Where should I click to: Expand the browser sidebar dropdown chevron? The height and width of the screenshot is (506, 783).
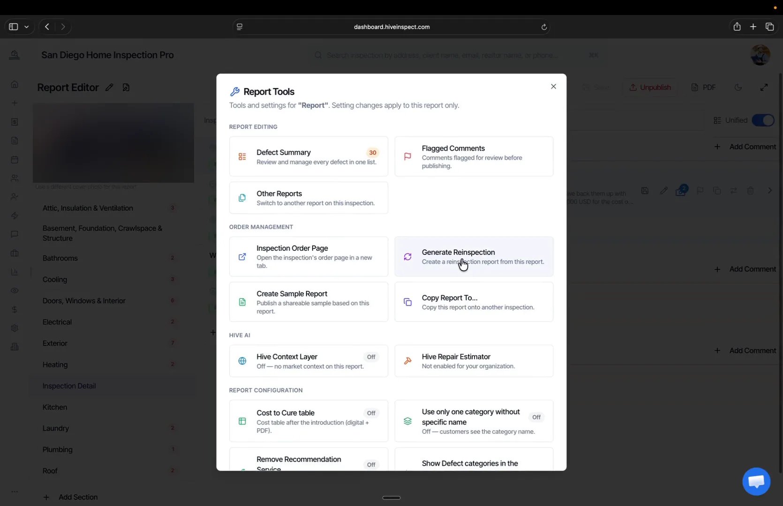pyautogui.click(x=27, y=27)
